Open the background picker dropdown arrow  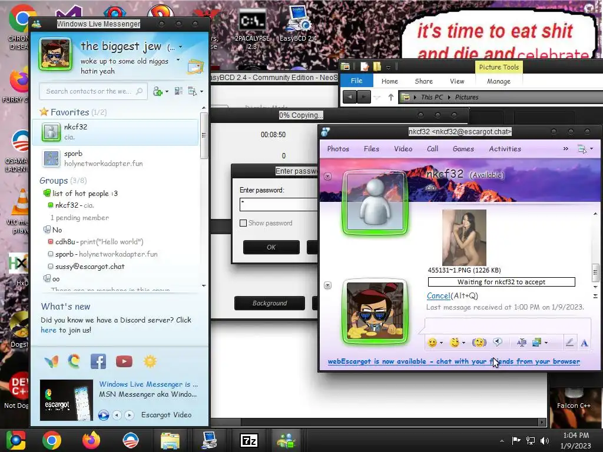tap(546, 343)
